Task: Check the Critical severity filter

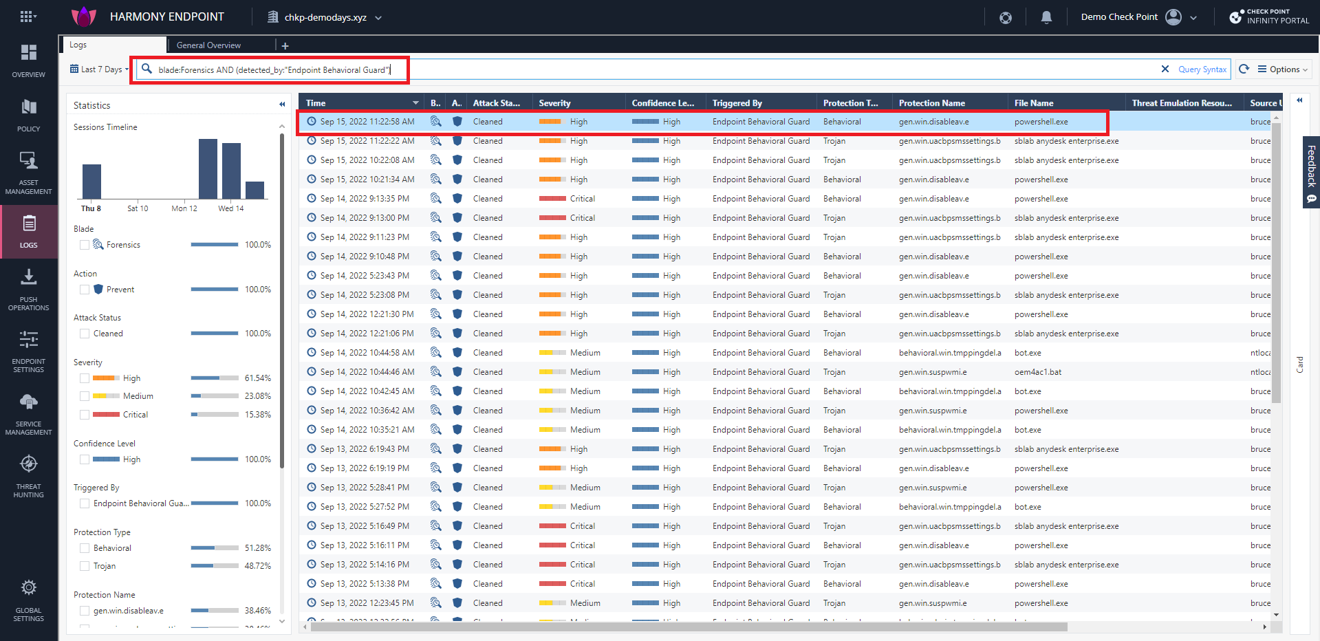Action: coord(85,415)
